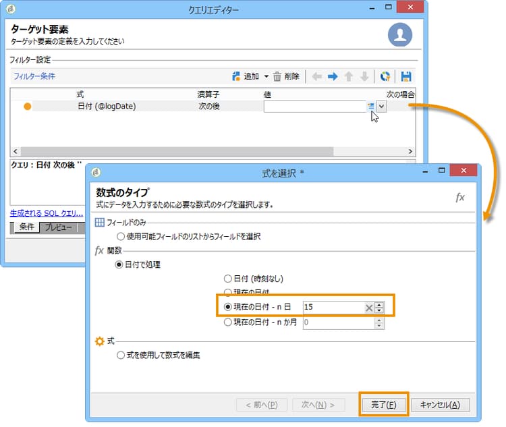Open the value field dropdown arrow
506x427 pixels.
(x=381, y=106)
